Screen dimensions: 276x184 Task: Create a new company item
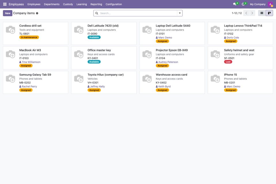point(7,13)
